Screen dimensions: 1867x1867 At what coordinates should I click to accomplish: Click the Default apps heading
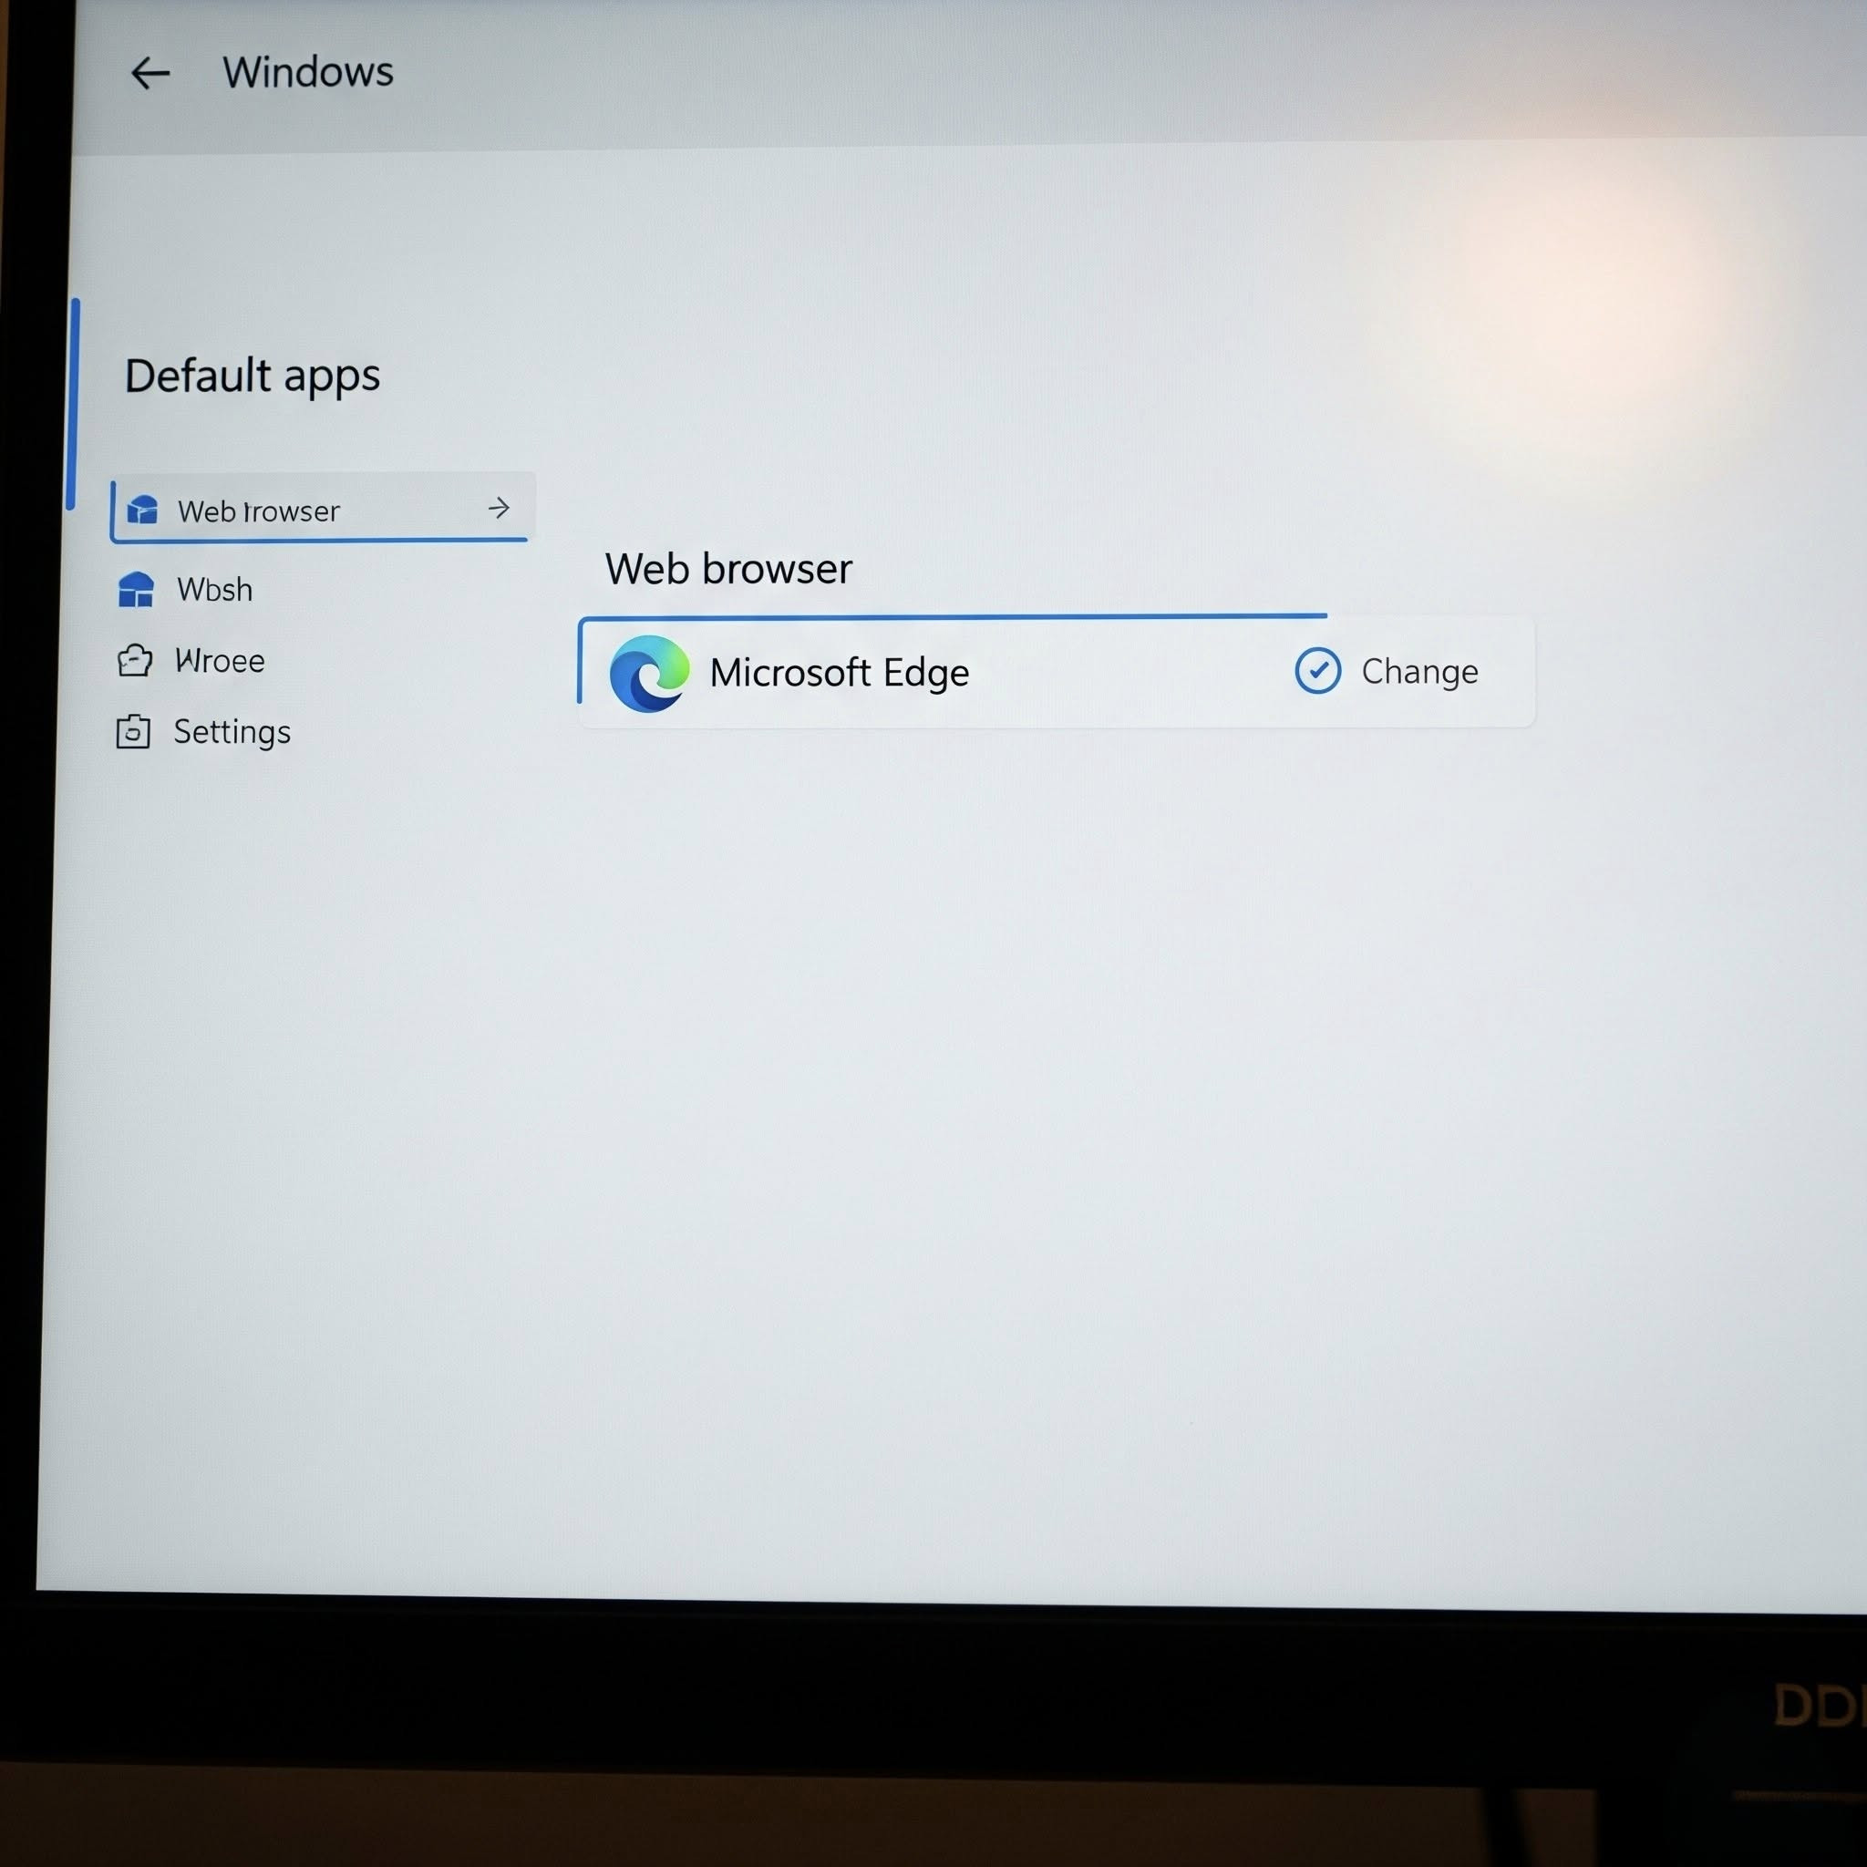coord(253,376)
